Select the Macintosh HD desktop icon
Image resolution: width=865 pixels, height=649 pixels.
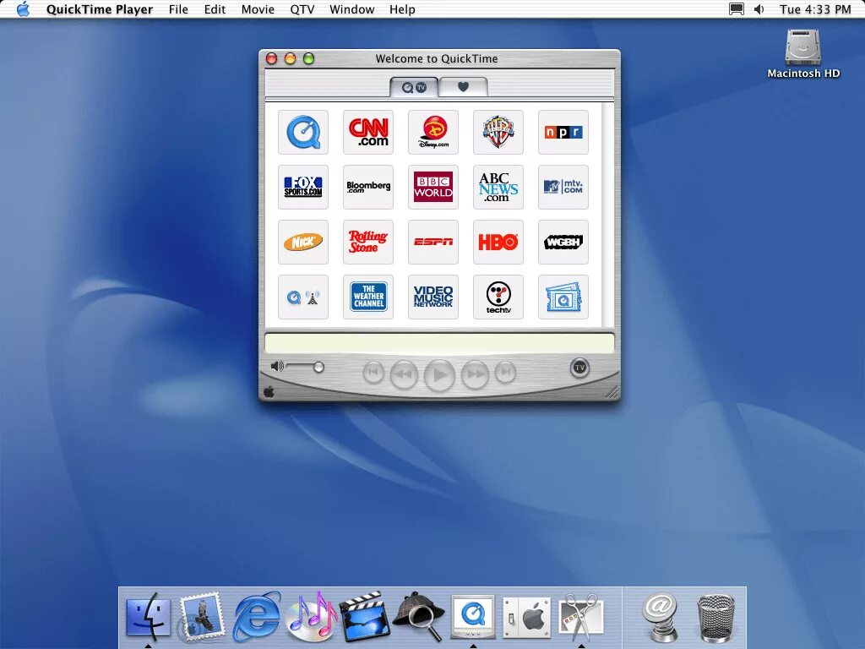tap(803, 54)
